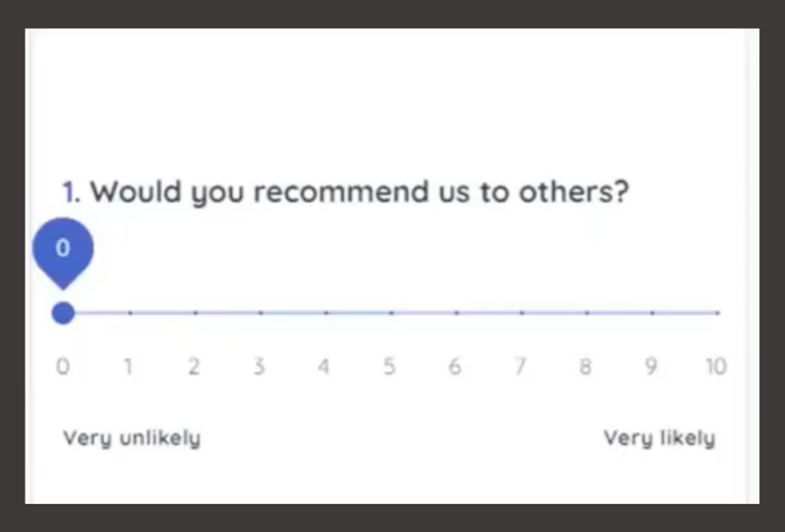The image size is (785, 532).
Task: Set slider to tick mark 8
Action: coord(587,313)
